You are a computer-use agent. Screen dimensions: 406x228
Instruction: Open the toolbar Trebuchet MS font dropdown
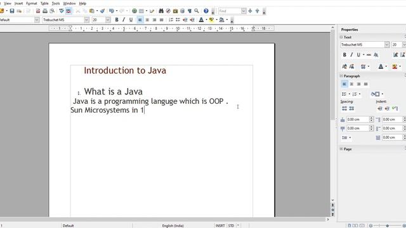click(87, 20)
